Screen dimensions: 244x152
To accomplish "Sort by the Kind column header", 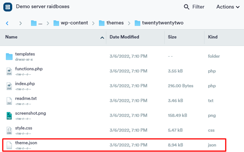I will [x=213, y=37].
